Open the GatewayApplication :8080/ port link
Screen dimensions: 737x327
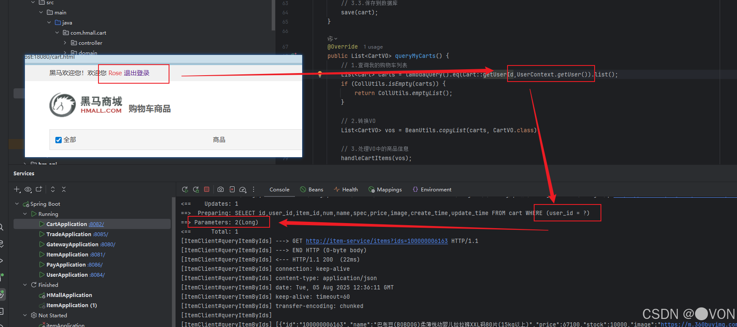point(108,245)
